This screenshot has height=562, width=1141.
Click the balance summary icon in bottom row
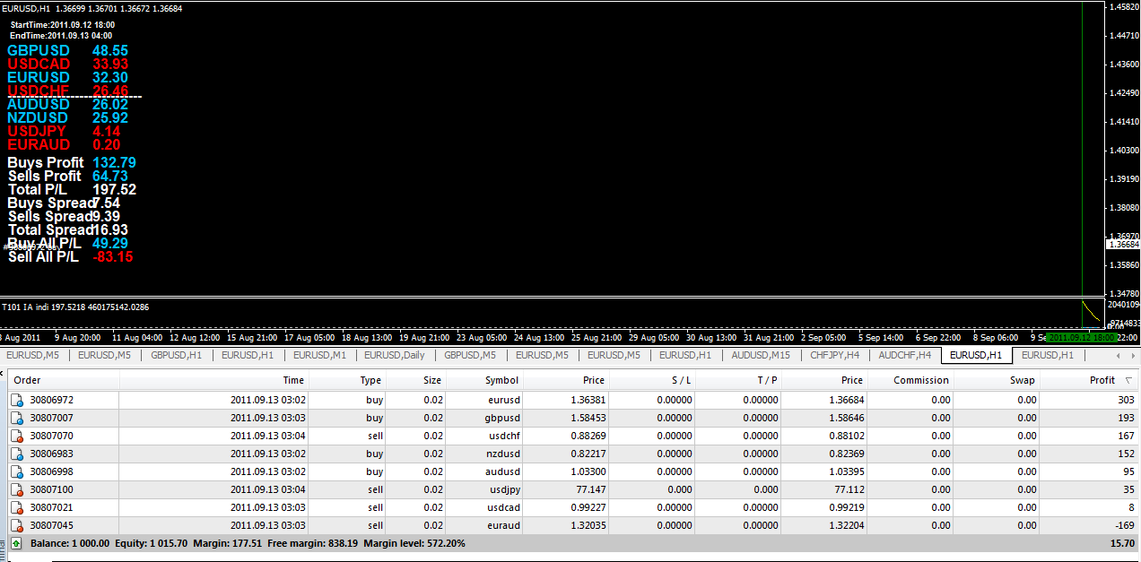coord(17,543)
